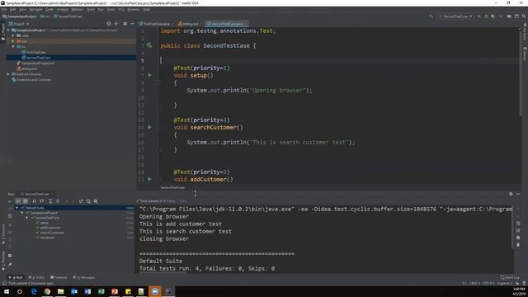This screenshot has height=297, width=528.
Task: Collapse SecondTestCase node in test results
Action: tap(27, 218)
